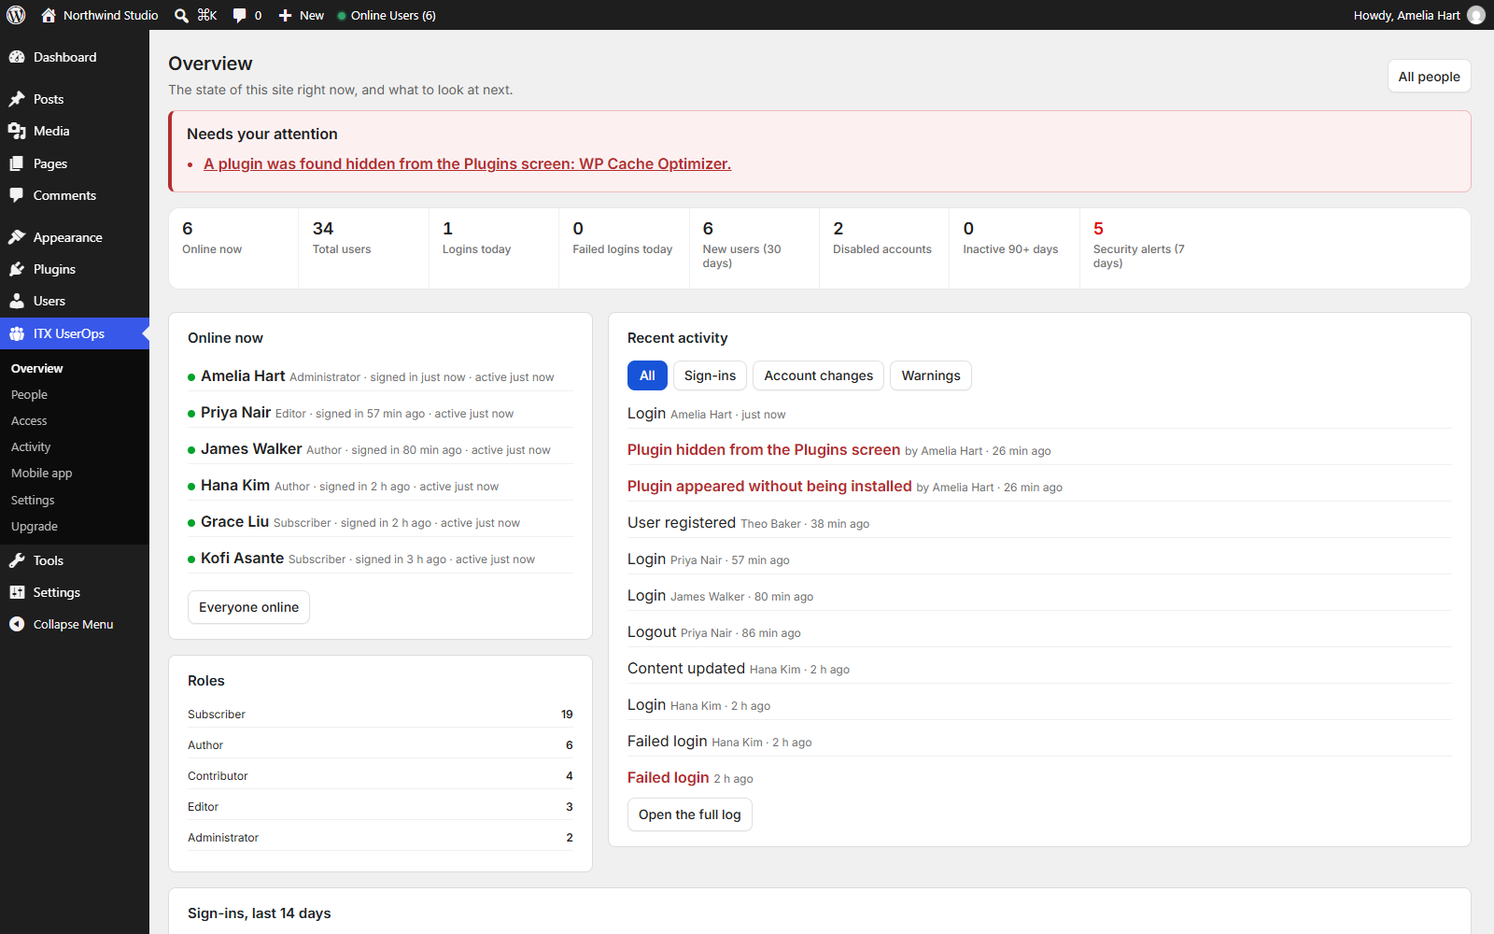Click the Failed logins today stat
Image resolution: width=1494 pixels, height=934 pixels.
[x=624, y=248]
